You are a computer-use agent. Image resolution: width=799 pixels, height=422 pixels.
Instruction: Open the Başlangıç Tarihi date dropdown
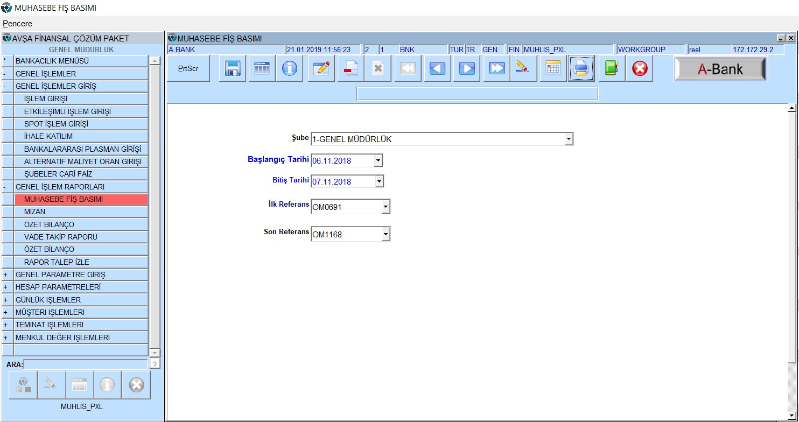tap(379, 160)
